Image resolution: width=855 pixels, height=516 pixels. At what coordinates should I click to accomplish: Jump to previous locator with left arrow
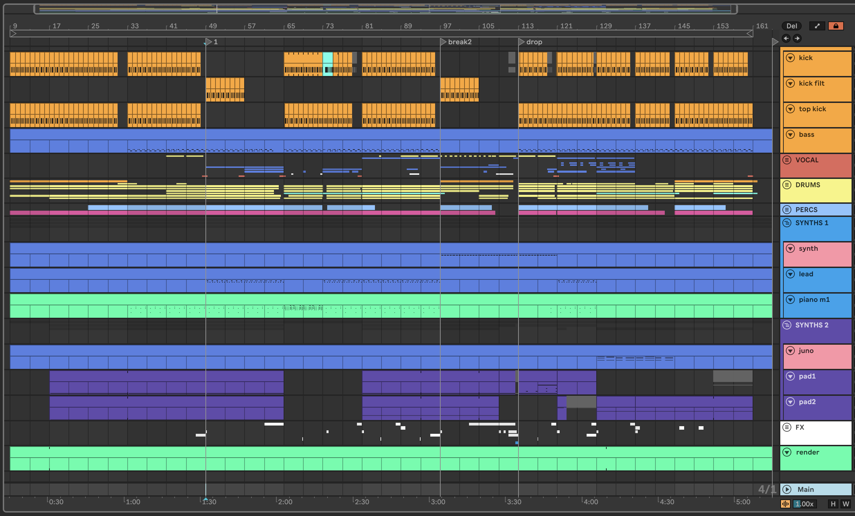pos(786,38)
